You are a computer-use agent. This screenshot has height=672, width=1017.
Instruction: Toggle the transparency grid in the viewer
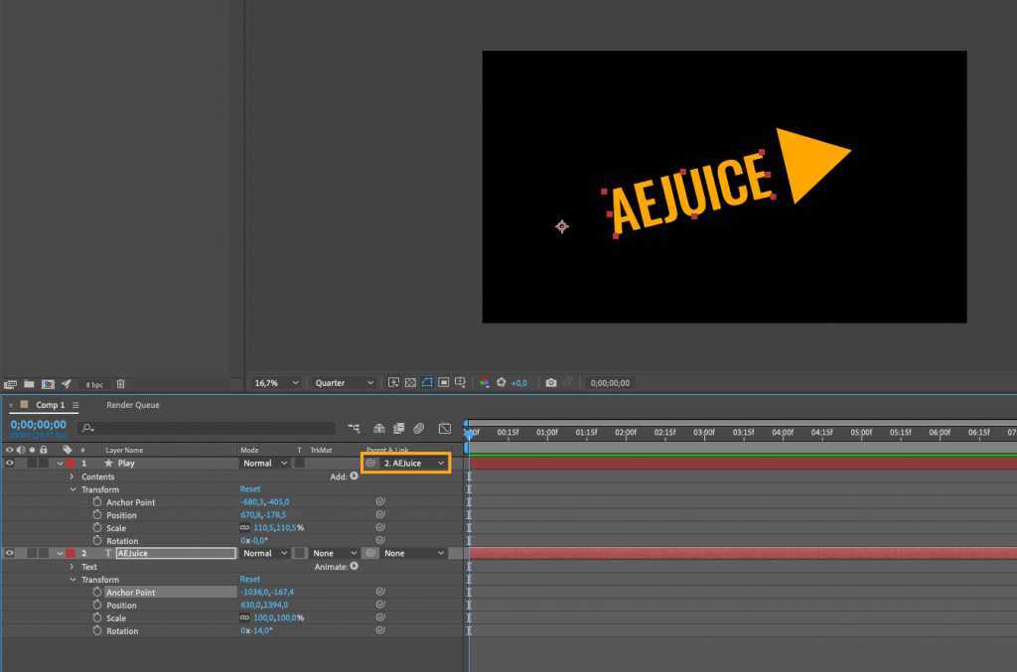pyautogui.click(x=410, y=383)
